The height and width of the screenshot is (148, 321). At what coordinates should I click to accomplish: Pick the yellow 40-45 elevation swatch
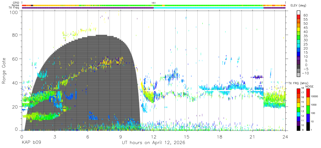click(299, 29)
